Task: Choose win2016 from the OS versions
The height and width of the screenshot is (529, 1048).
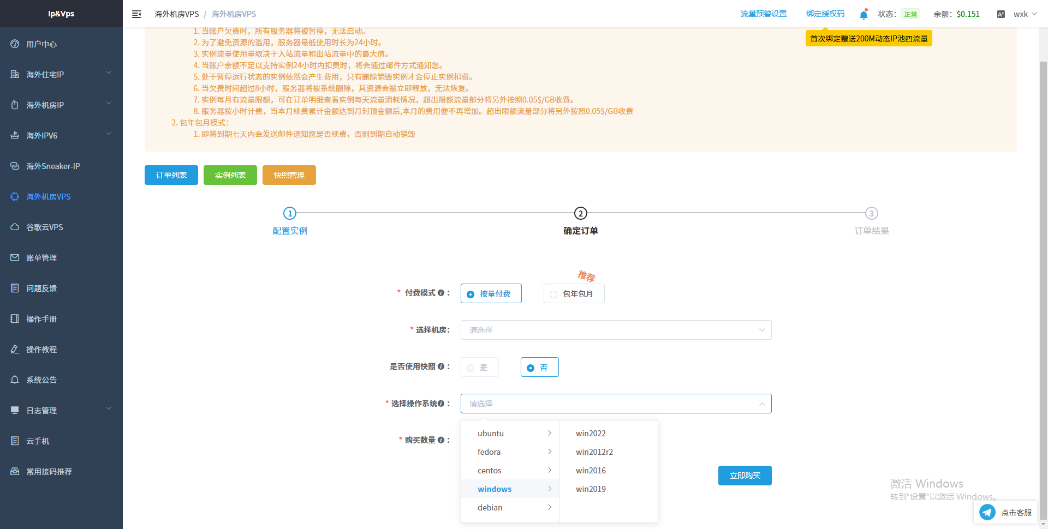Action: (x=609, y=470)
